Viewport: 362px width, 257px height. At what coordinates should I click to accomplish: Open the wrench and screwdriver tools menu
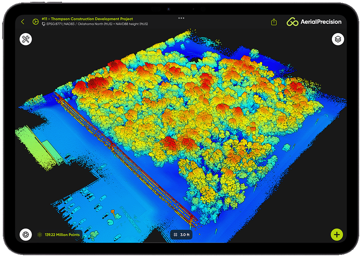[25, 39]
